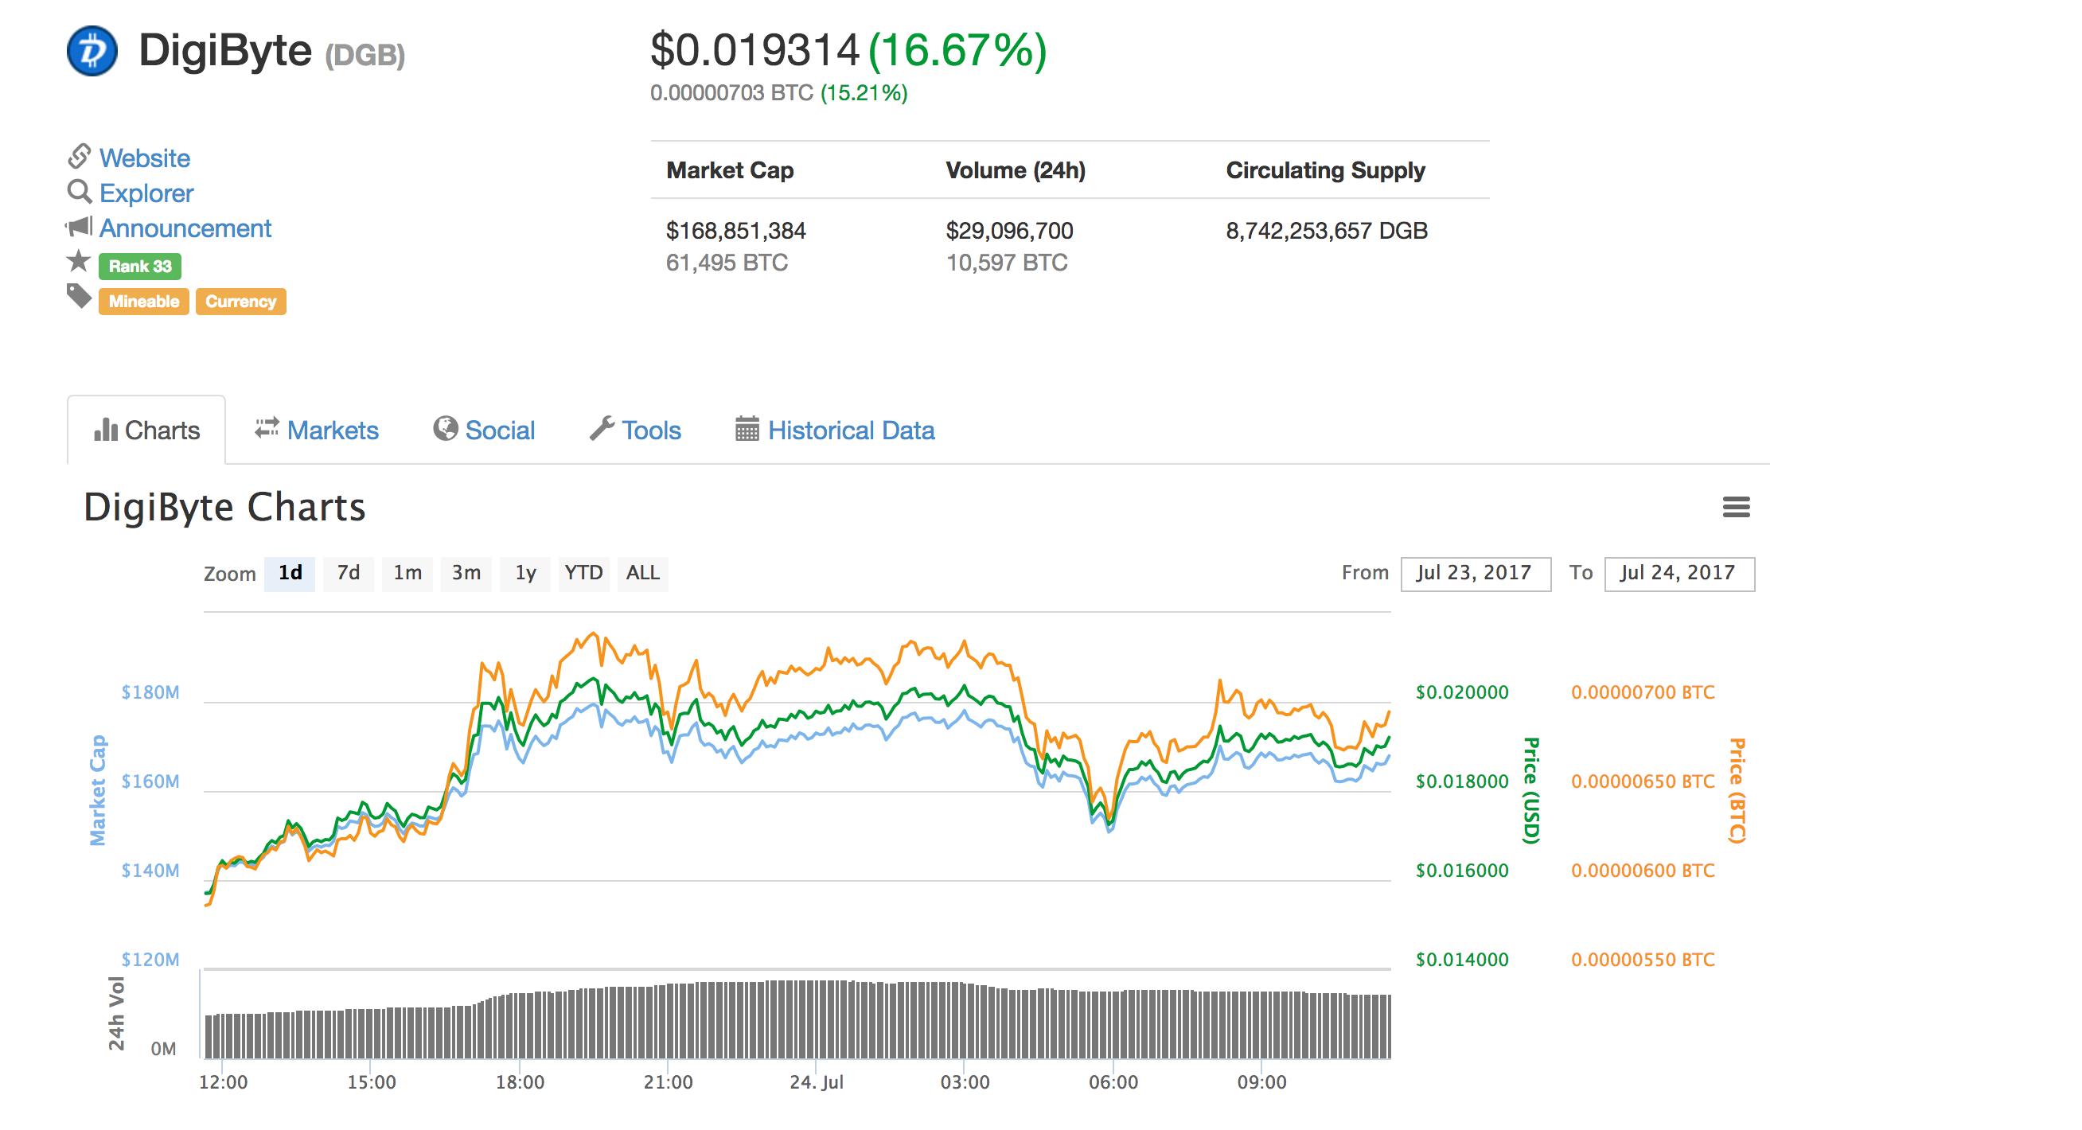
Task: Switch to the Social tab
Action: 484,430
